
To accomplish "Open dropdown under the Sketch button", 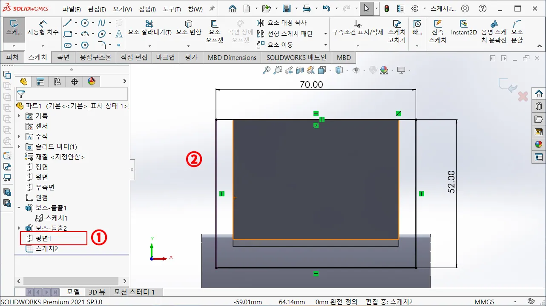I will pos(14,46).
